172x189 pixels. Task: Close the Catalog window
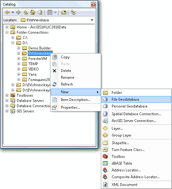93,5
